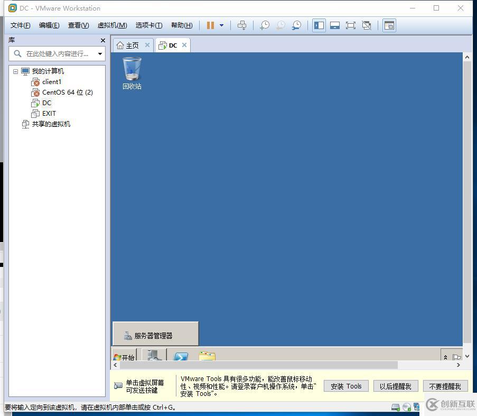Click the CD/DVD drive status icon
The width and height of the screenshot is (477, 416).
(x=407, y=407)
